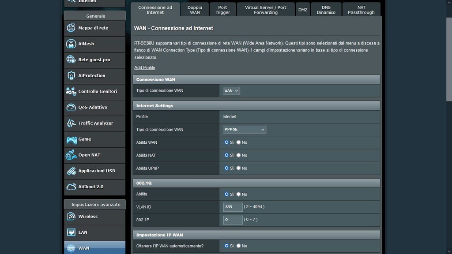Select No for Abilita NAT
Viewport: 452px width, 254px height.
coord(239,155)
